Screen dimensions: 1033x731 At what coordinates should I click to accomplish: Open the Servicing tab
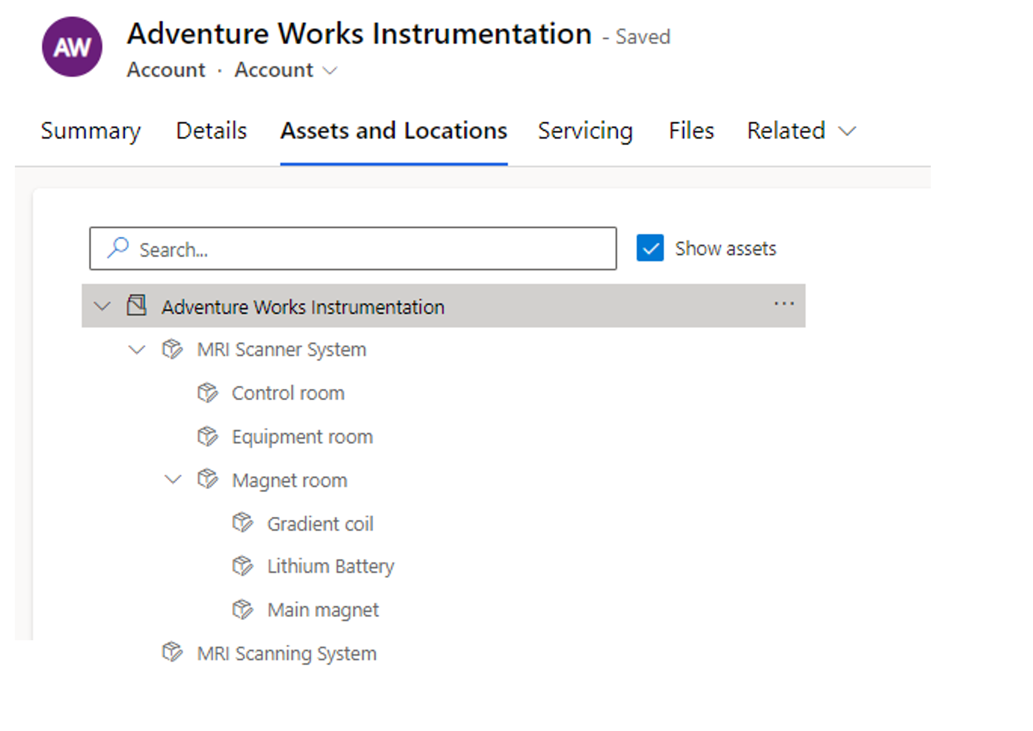[x=585, y=131]
